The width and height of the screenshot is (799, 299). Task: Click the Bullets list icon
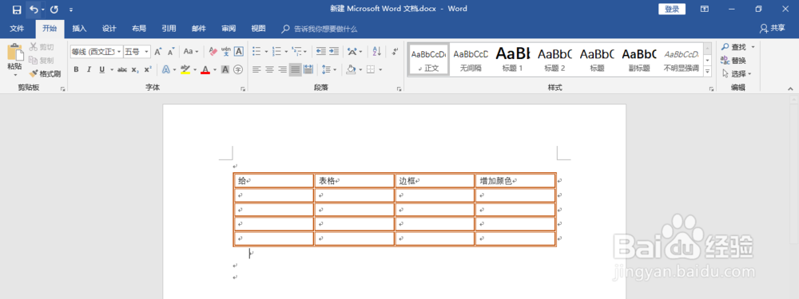(x=256, y=51)
